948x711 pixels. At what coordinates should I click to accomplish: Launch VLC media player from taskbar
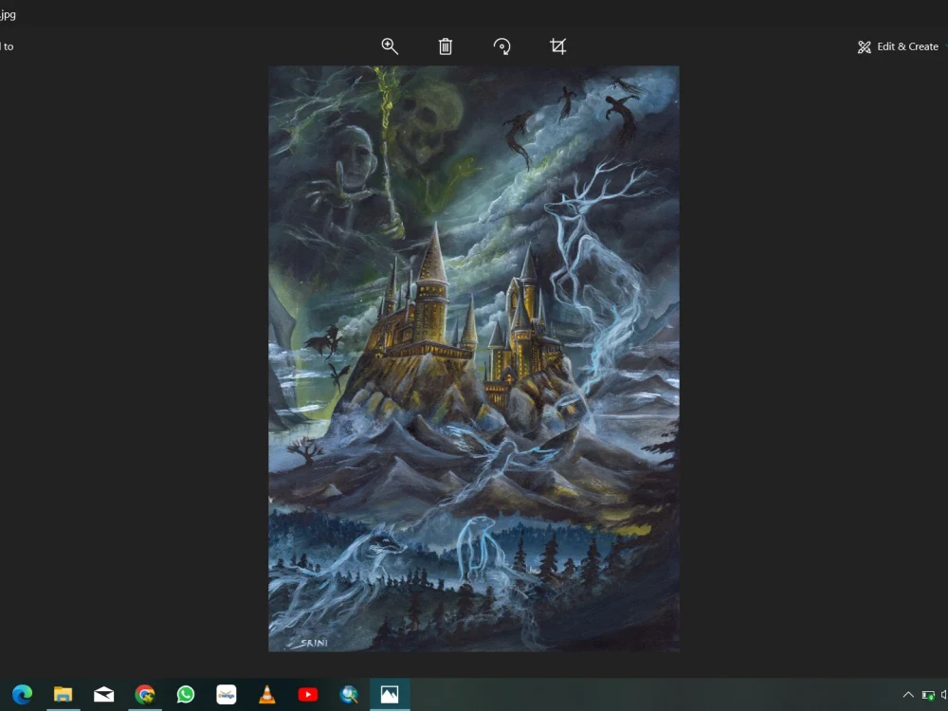click(266, 694)
